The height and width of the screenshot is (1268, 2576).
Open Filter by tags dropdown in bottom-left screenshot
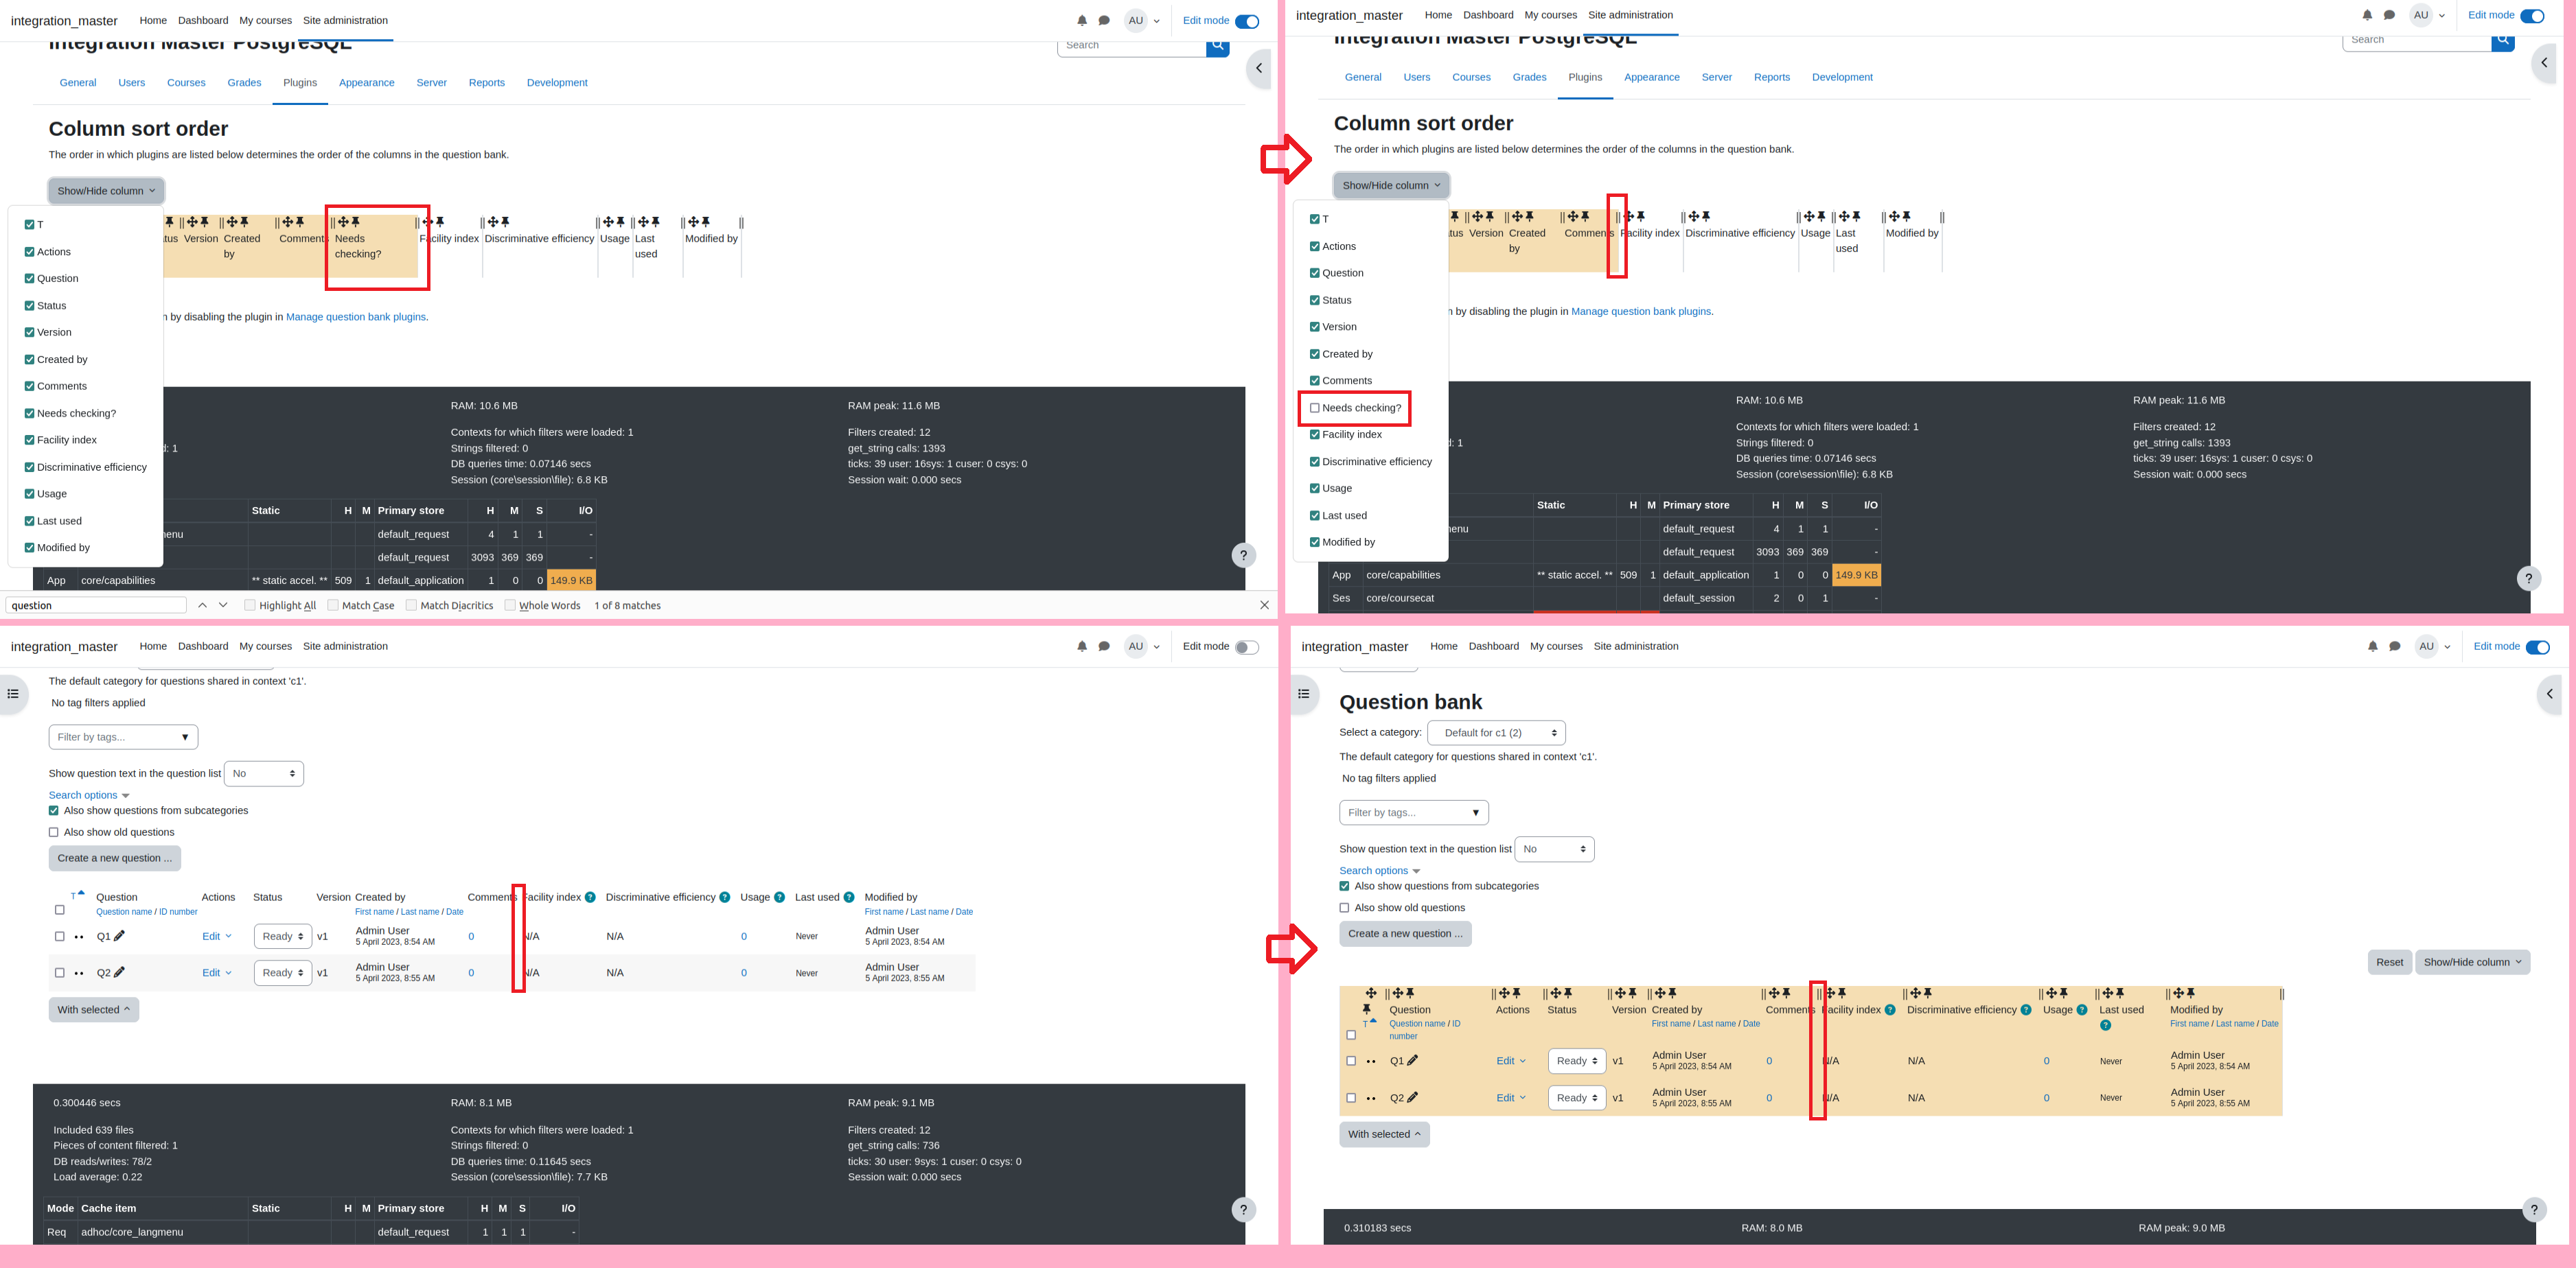(x=123, y=736)
